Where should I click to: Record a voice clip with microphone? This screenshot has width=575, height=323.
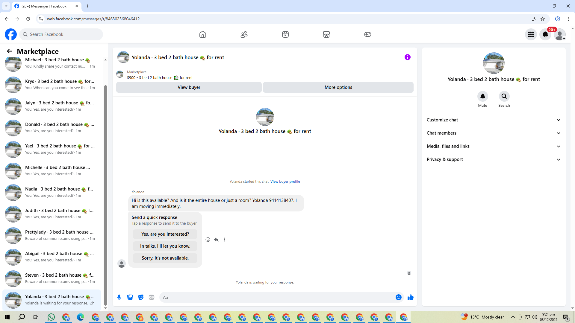[119, 297]
